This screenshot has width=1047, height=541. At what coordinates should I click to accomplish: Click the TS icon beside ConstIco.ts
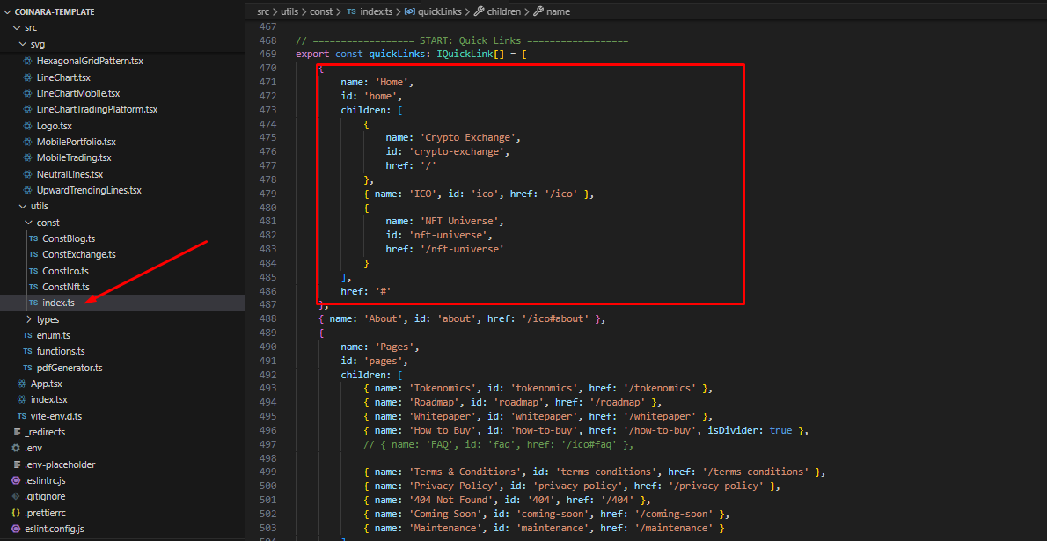point(33,271)
